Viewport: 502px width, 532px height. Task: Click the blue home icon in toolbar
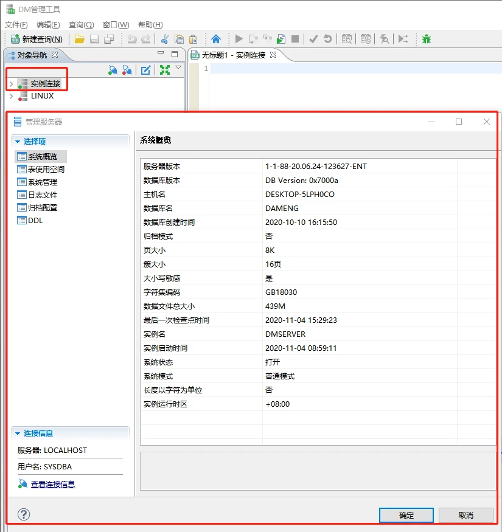click(x=216, y=40)
